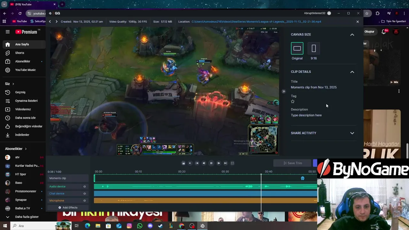
Task: Expand the Abonelikler subscriptions header
Action: click(16, 149)
